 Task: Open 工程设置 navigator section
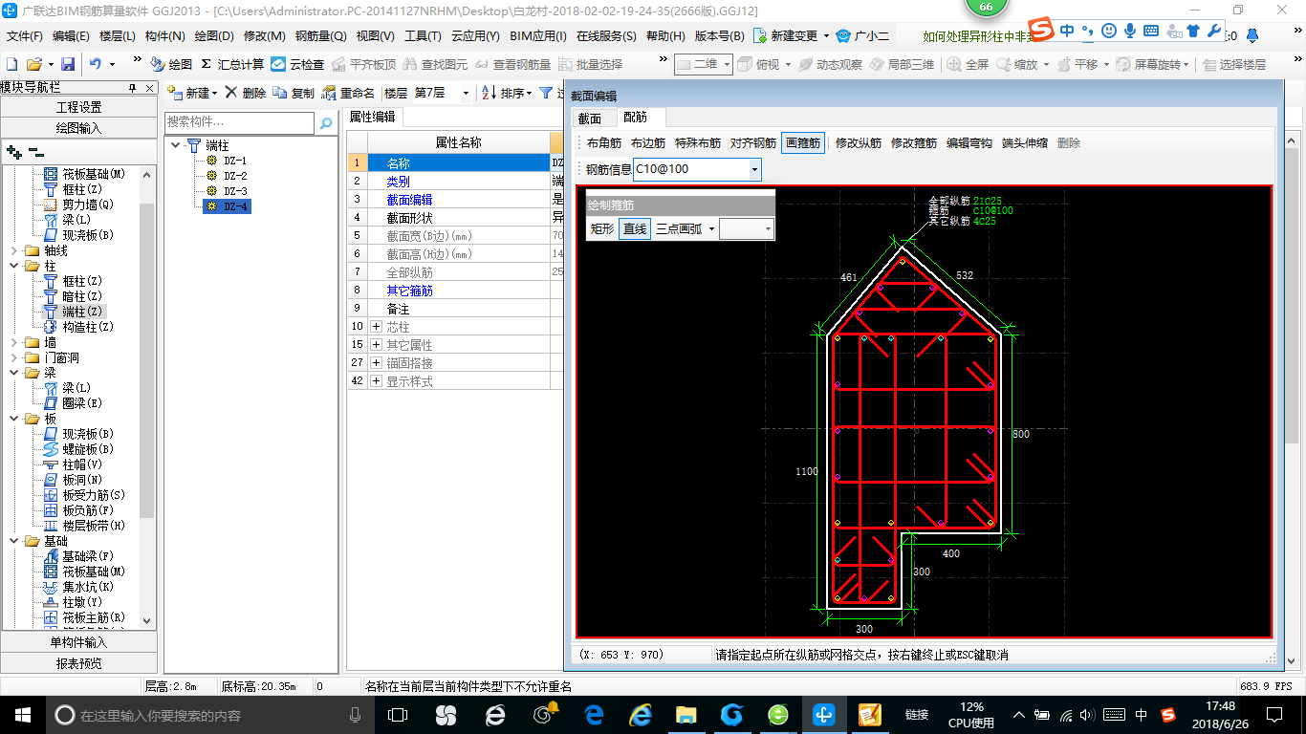[78, 107]
